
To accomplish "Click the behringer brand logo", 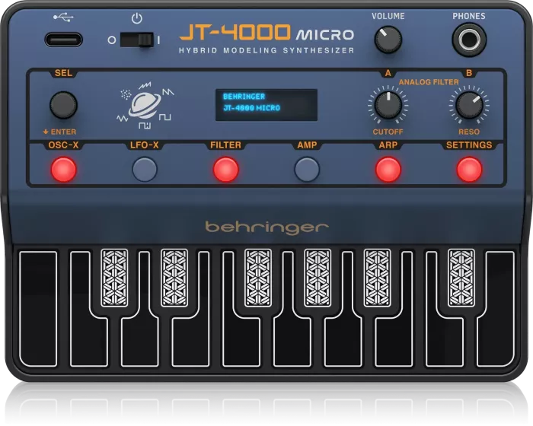I will tap(266, 227).
